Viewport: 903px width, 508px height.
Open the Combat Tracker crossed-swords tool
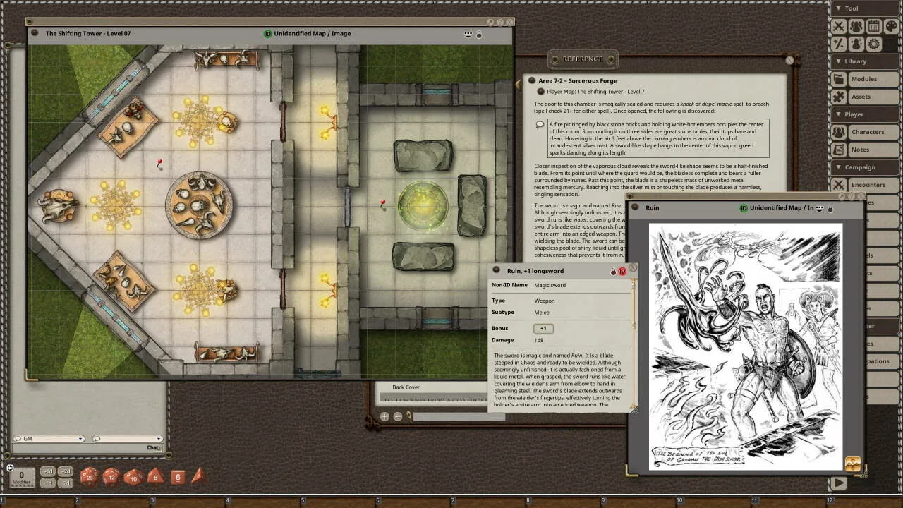pyautogui.click(x=839, y=27)
